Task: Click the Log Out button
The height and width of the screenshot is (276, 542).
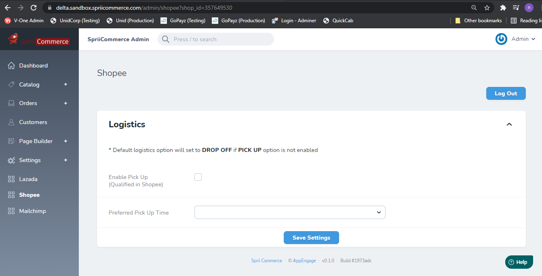Action: (x=506, y=93)
